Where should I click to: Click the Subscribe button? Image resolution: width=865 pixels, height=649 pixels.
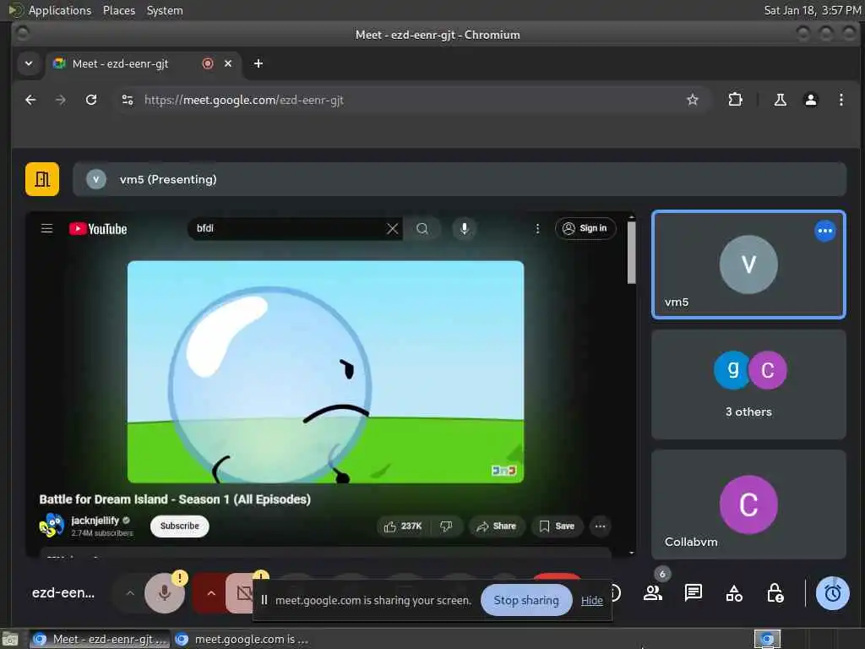[179, 526]
